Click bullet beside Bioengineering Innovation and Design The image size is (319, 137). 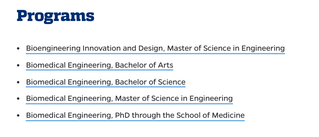pyautogui.click(x=18, y=49)
